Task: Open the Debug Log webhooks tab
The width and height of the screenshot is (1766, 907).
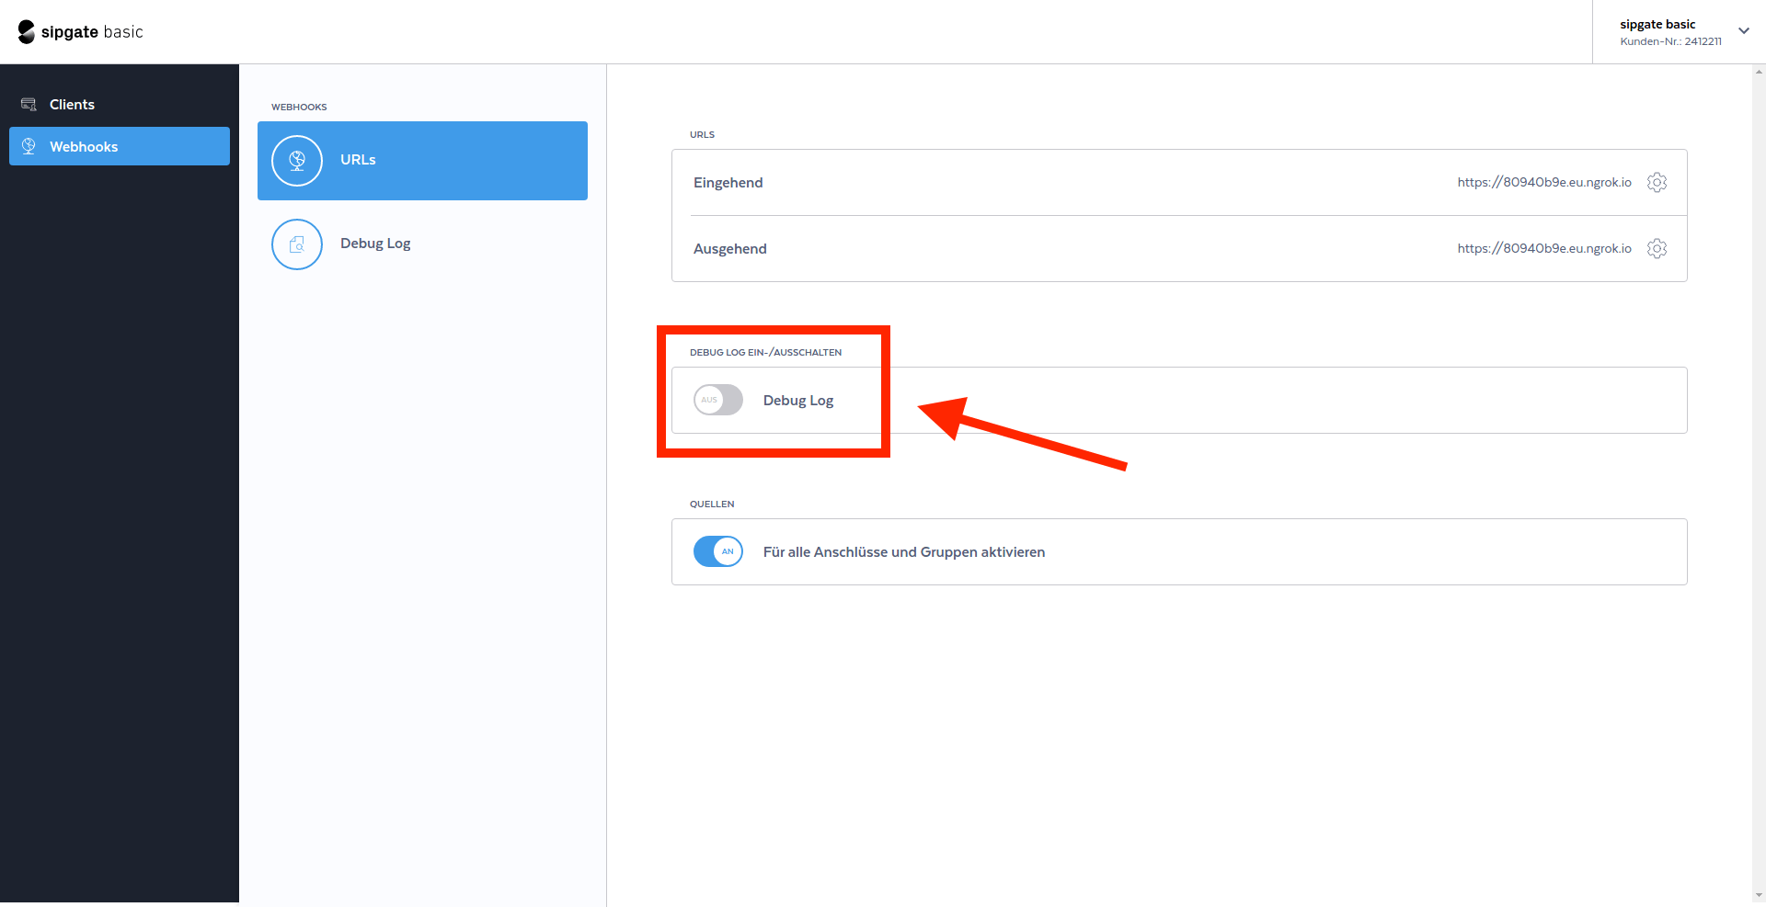Action: click(x=422, y=244)
